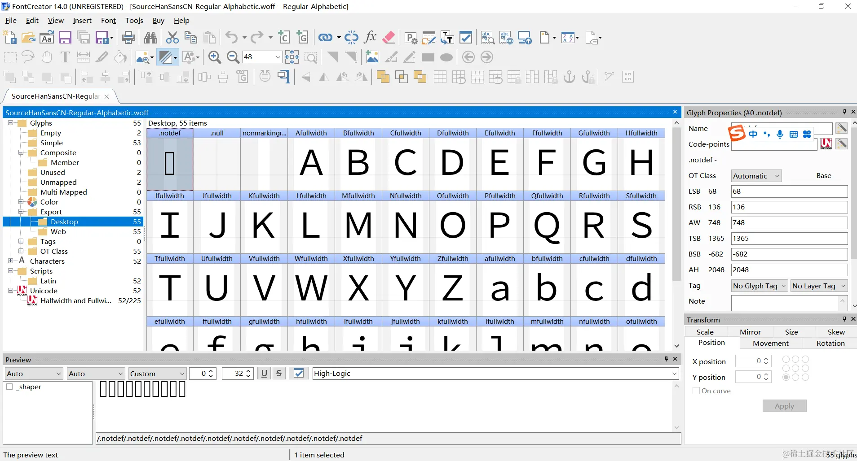
Task: Select Web under Export in tree
Action: [x=58, y=231]
